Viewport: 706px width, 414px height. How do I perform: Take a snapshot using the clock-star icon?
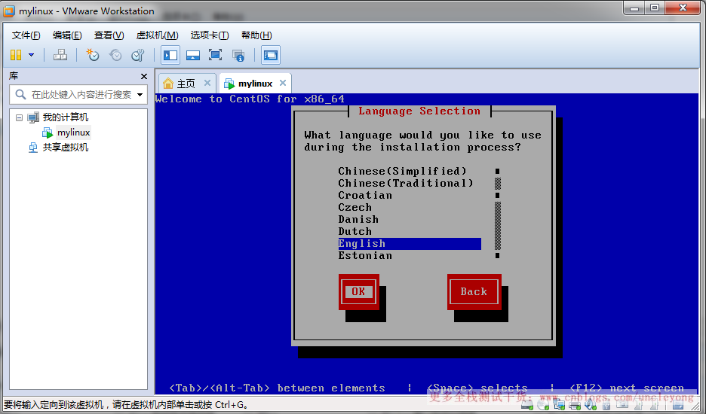click(93, 55)
